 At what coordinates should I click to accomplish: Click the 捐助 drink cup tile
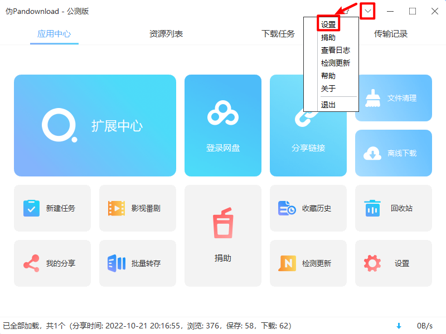223,235
